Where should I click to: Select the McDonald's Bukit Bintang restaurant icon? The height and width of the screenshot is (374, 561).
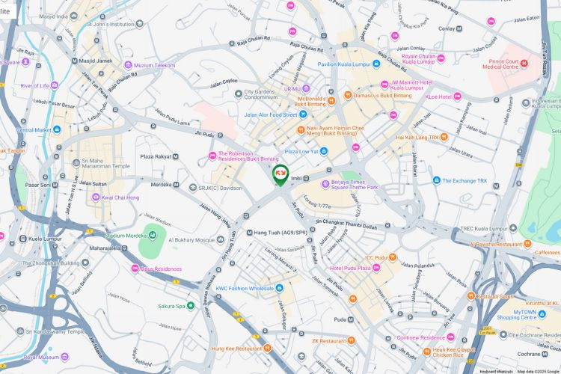[331, 100]
